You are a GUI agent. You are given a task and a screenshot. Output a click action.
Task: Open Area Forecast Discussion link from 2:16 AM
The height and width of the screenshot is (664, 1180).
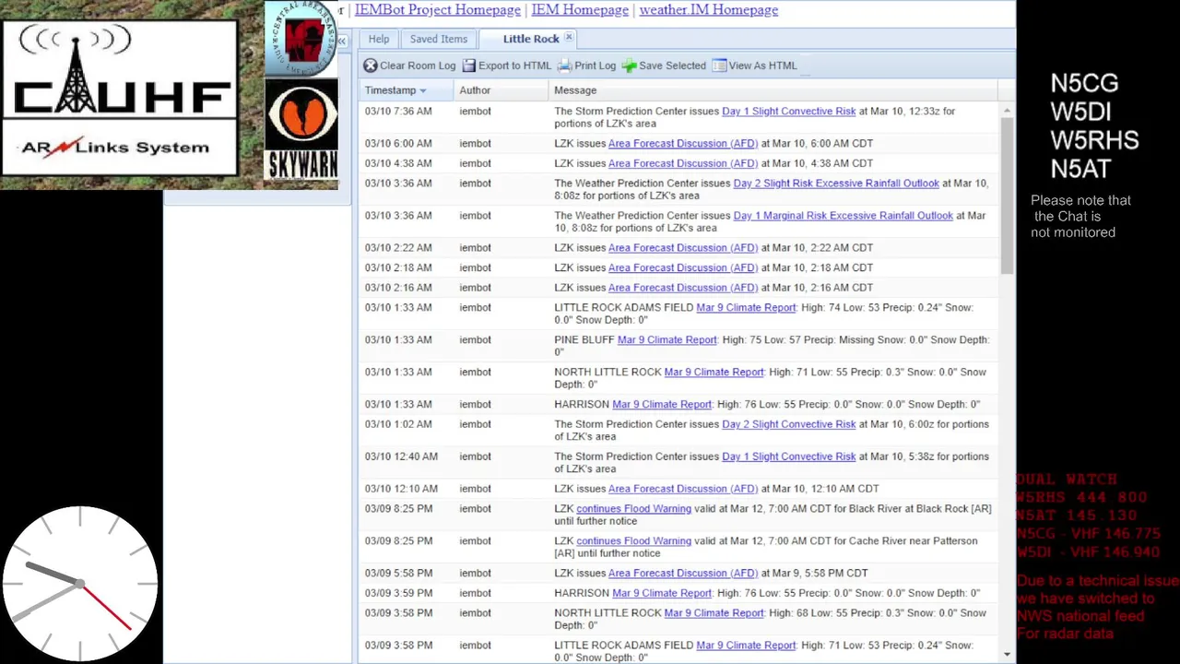click(x=682, y=287)
